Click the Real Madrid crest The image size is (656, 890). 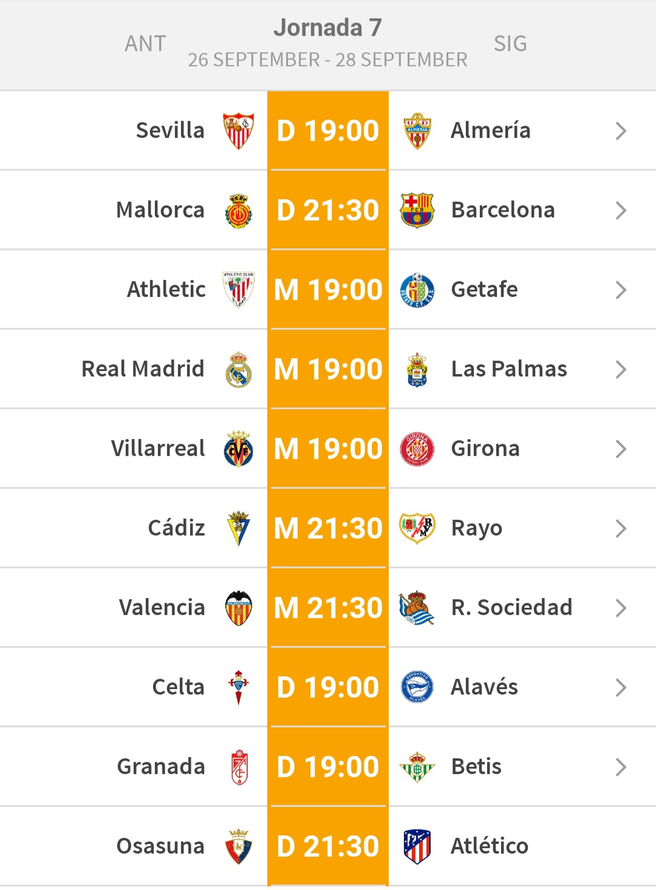tap(238, 369)
